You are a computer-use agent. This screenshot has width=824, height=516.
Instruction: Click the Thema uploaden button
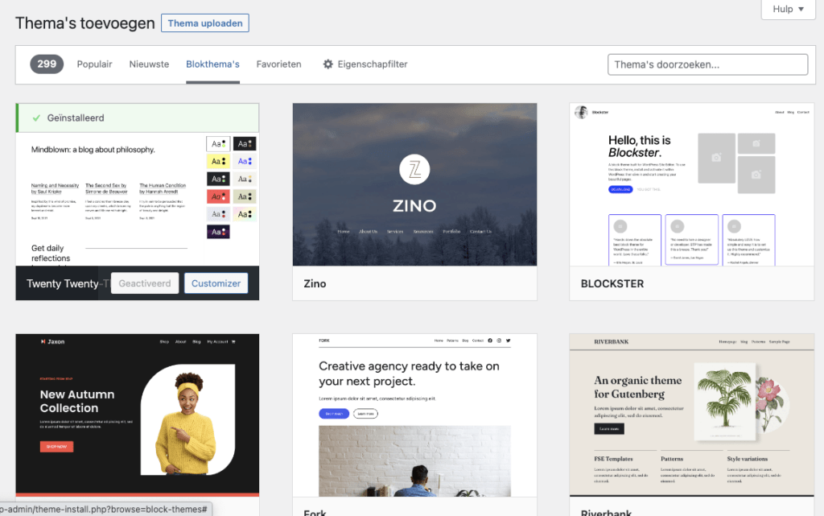(205, 23)
